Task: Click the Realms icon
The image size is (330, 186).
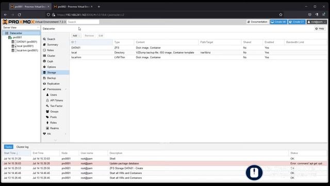Action: 47,128
